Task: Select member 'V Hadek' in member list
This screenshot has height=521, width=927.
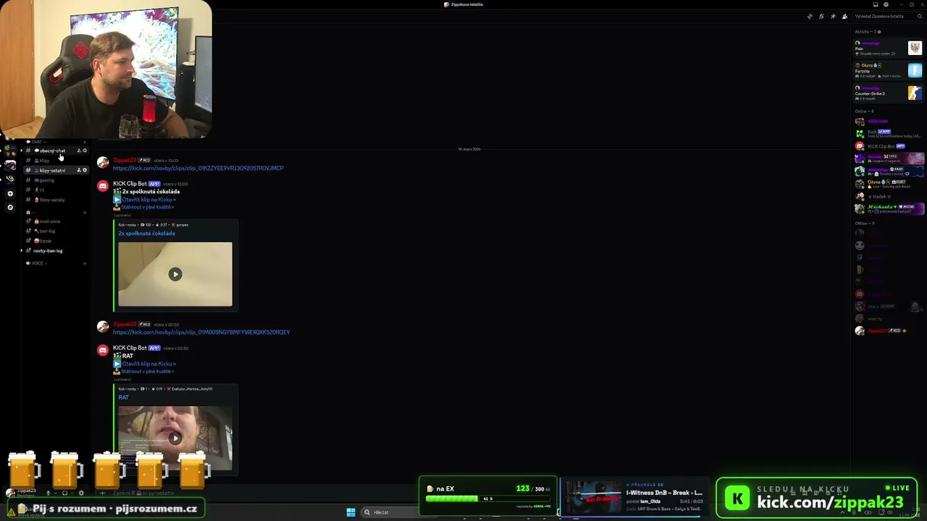Action: tap(889, 196)
